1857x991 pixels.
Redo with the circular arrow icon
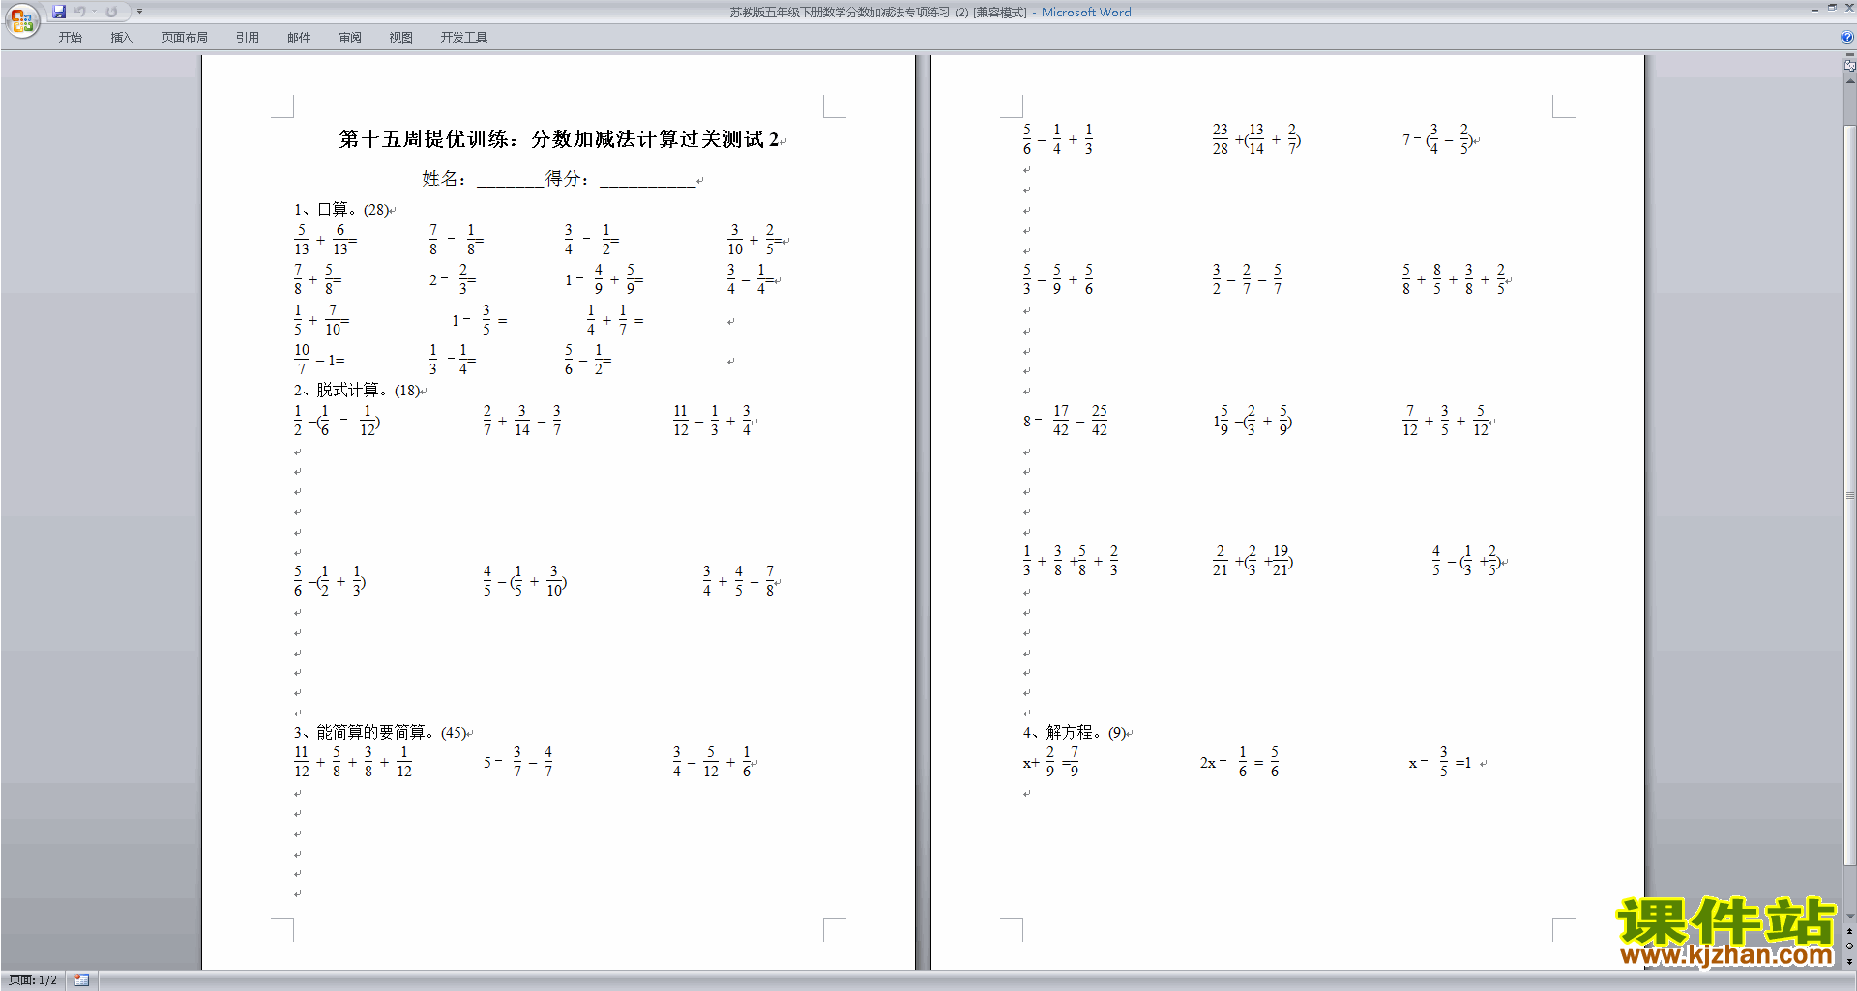111,12
